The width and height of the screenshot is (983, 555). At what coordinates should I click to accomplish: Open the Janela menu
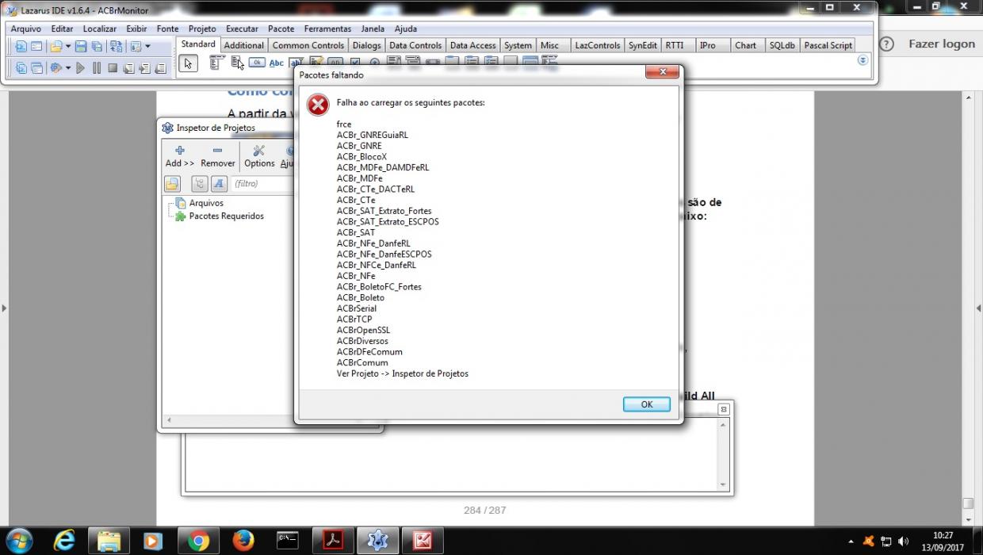373,29
